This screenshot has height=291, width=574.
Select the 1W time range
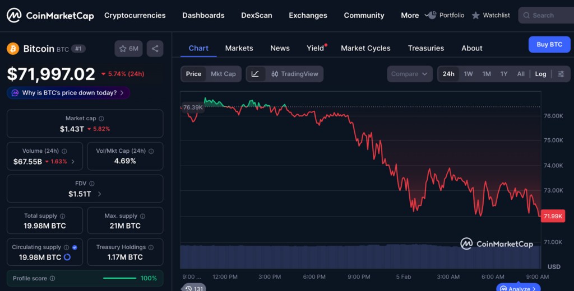click(468, 74)
